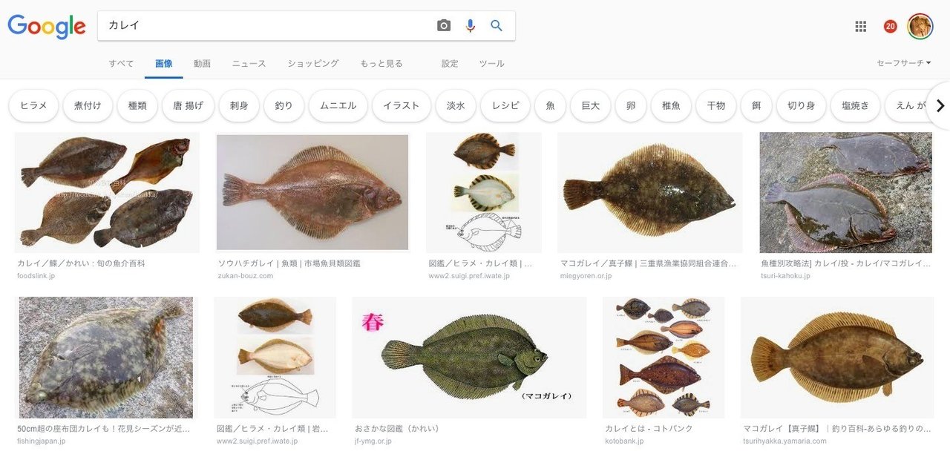This screenshot has width=950, height=460.
Task: Expand the もっと見る menu
Action: (x=381, y=64)
